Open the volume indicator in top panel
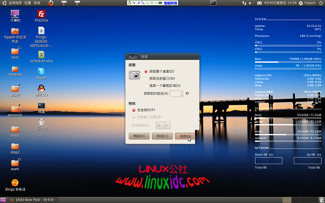This screenshot has height=203, width=325. click(x=251, y=3)
